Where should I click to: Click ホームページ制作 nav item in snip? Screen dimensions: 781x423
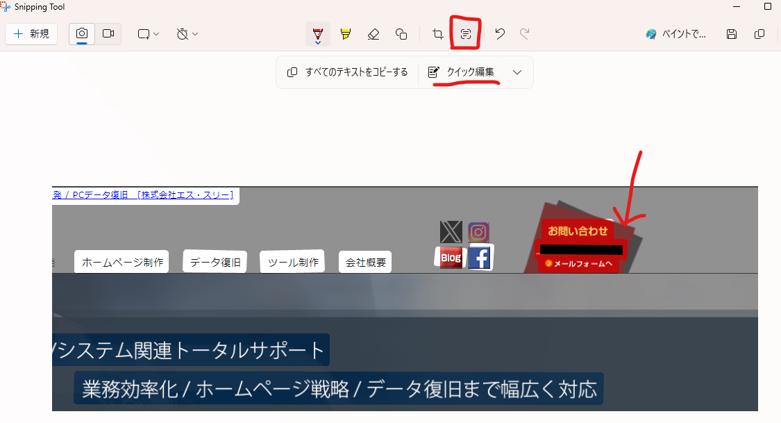click(x=122, y=262)
